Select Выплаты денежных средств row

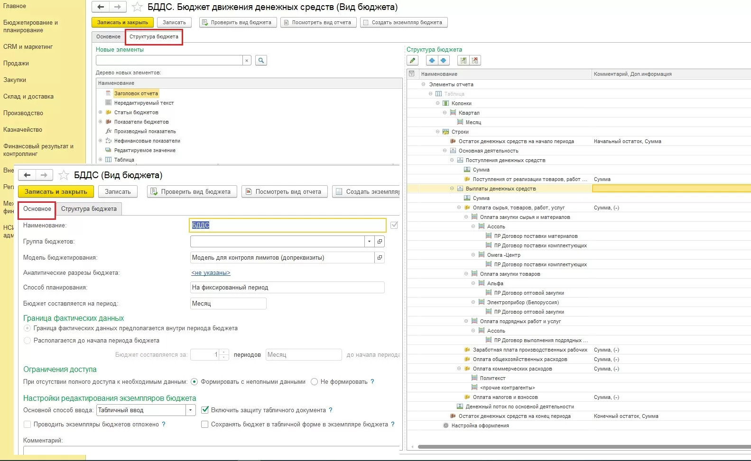click(501, 189)
